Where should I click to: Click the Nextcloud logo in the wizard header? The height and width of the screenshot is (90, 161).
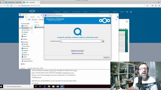click(x=105, y=20)
